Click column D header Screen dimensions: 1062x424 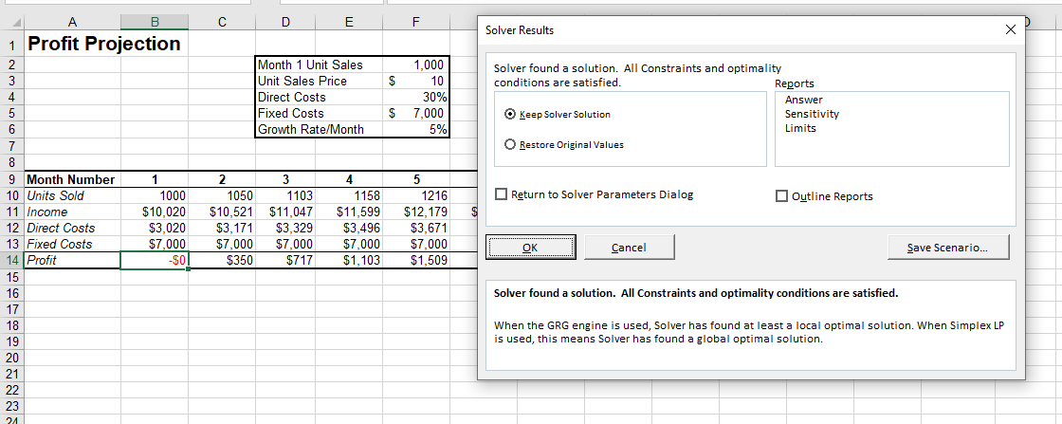click(x=285, y=23)
